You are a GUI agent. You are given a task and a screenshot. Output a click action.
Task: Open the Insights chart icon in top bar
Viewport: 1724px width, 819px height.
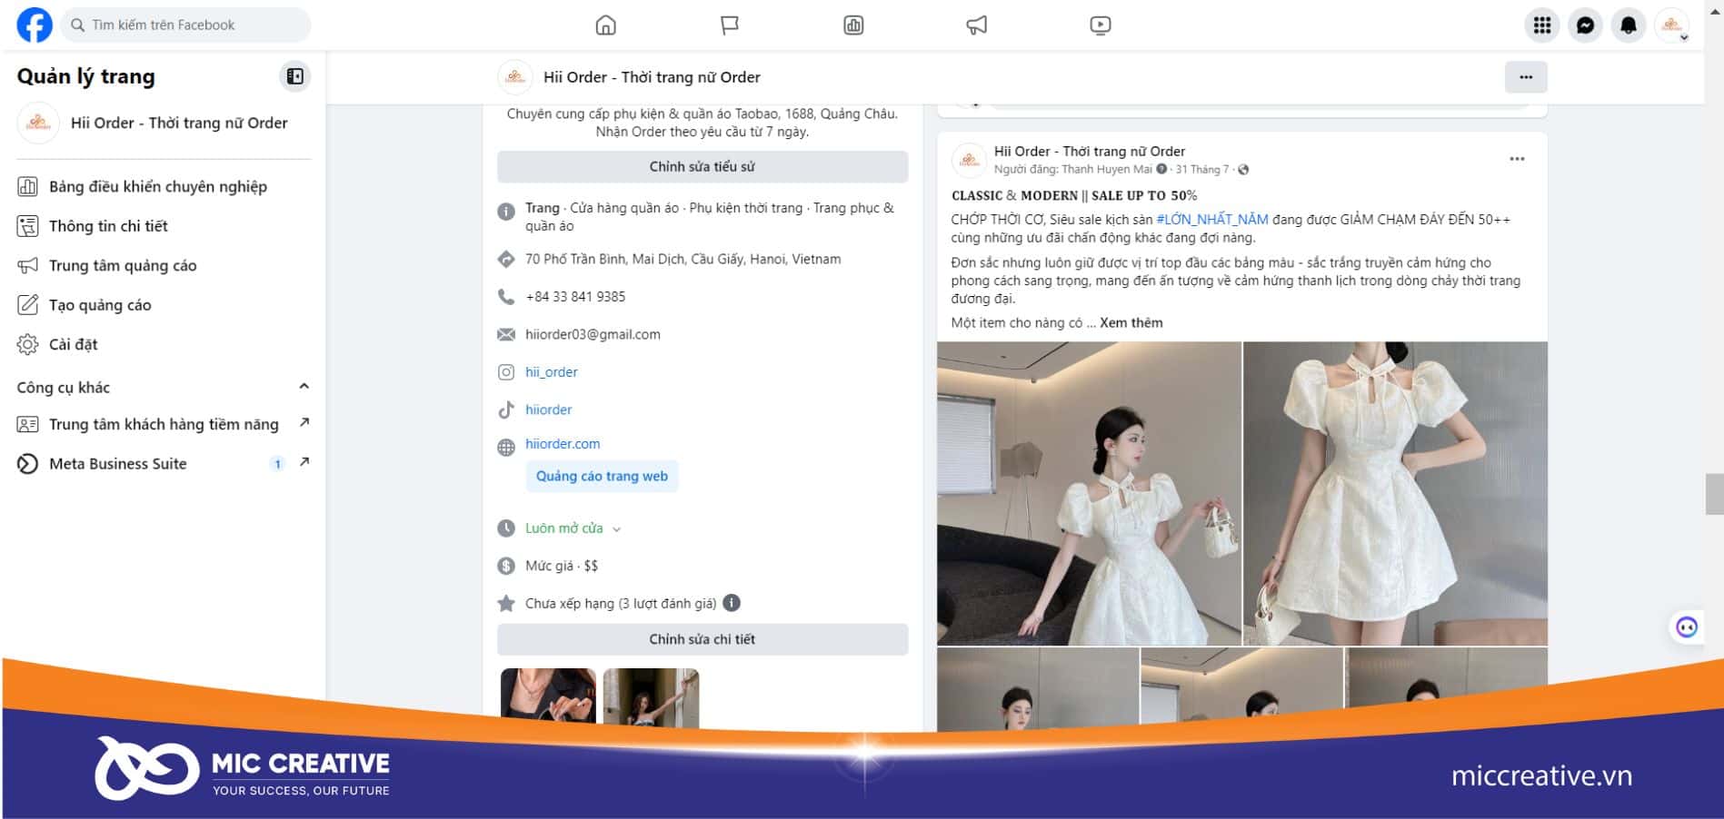coord(853,25)
